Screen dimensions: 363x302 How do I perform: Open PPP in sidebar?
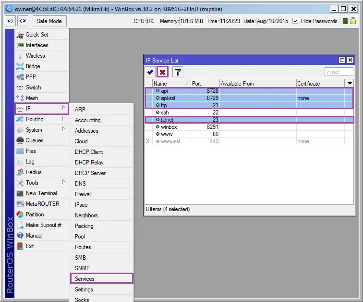point(42,77)
